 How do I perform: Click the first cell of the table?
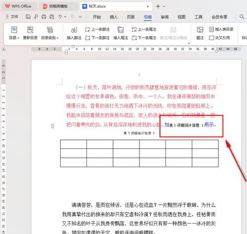(74, 144)
